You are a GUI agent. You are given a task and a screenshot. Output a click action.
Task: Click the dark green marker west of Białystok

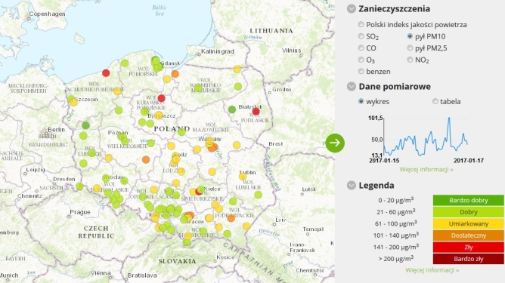pyautogui.click(x=232, y=109)
